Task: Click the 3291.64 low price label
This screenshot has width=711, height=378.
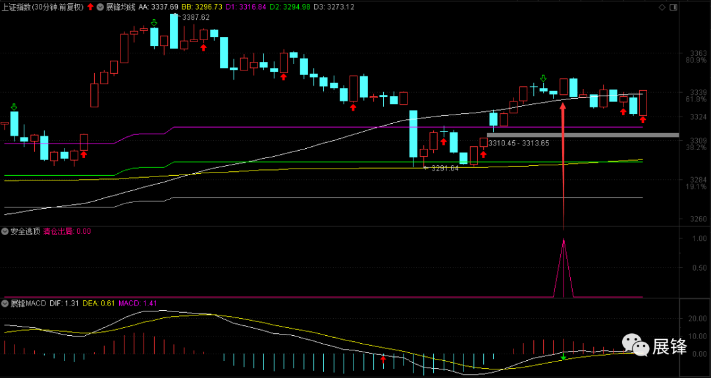Action: (x=445, y=168)
